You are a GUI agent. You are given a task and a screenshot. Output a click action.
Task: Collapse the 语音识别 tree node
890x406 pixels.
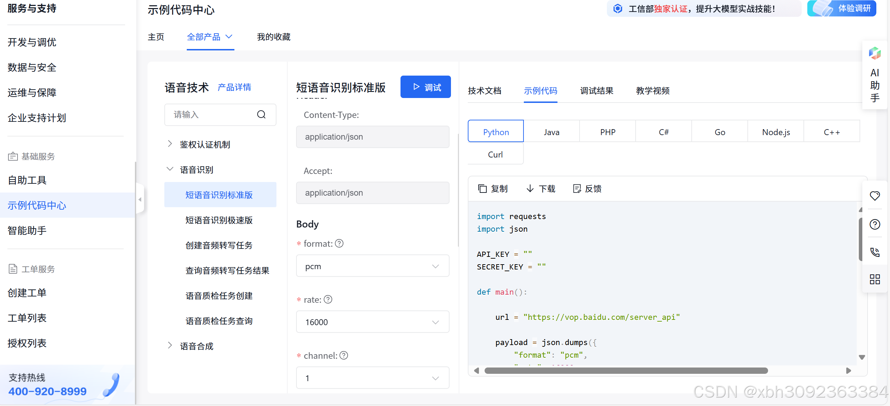170,169
